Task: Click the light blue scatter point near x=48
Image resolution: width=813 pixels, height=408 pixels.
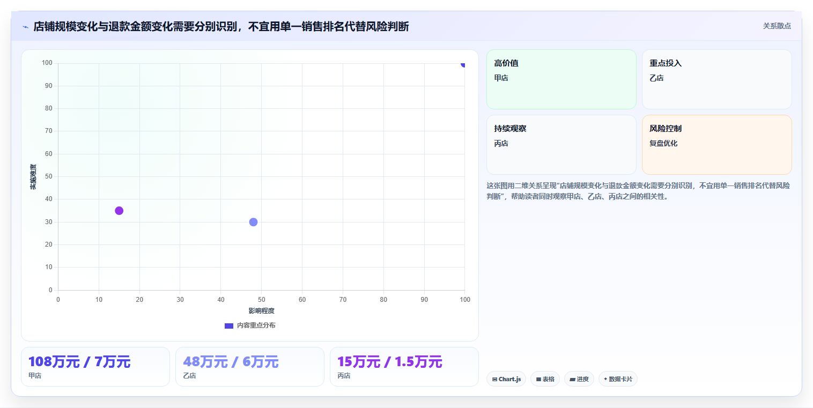Action: pos(253,222)
